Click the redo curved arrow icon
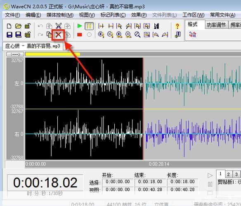Image resolution: width=241 pixels, height=206 pixels. pos(40,35)
